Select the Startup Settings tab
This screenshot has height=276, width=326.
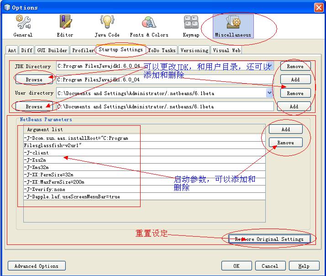pos(121,49)
